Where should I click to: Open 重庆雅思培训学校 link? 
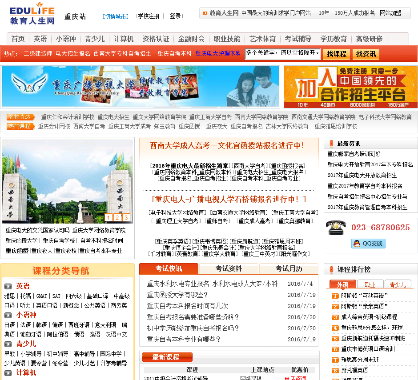[336, 127]
